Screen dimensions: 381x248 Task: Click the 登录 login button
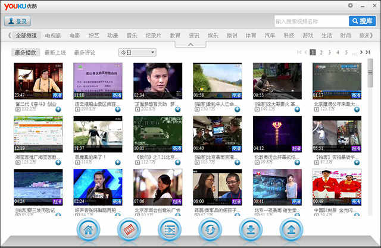(x=17, y=21)
